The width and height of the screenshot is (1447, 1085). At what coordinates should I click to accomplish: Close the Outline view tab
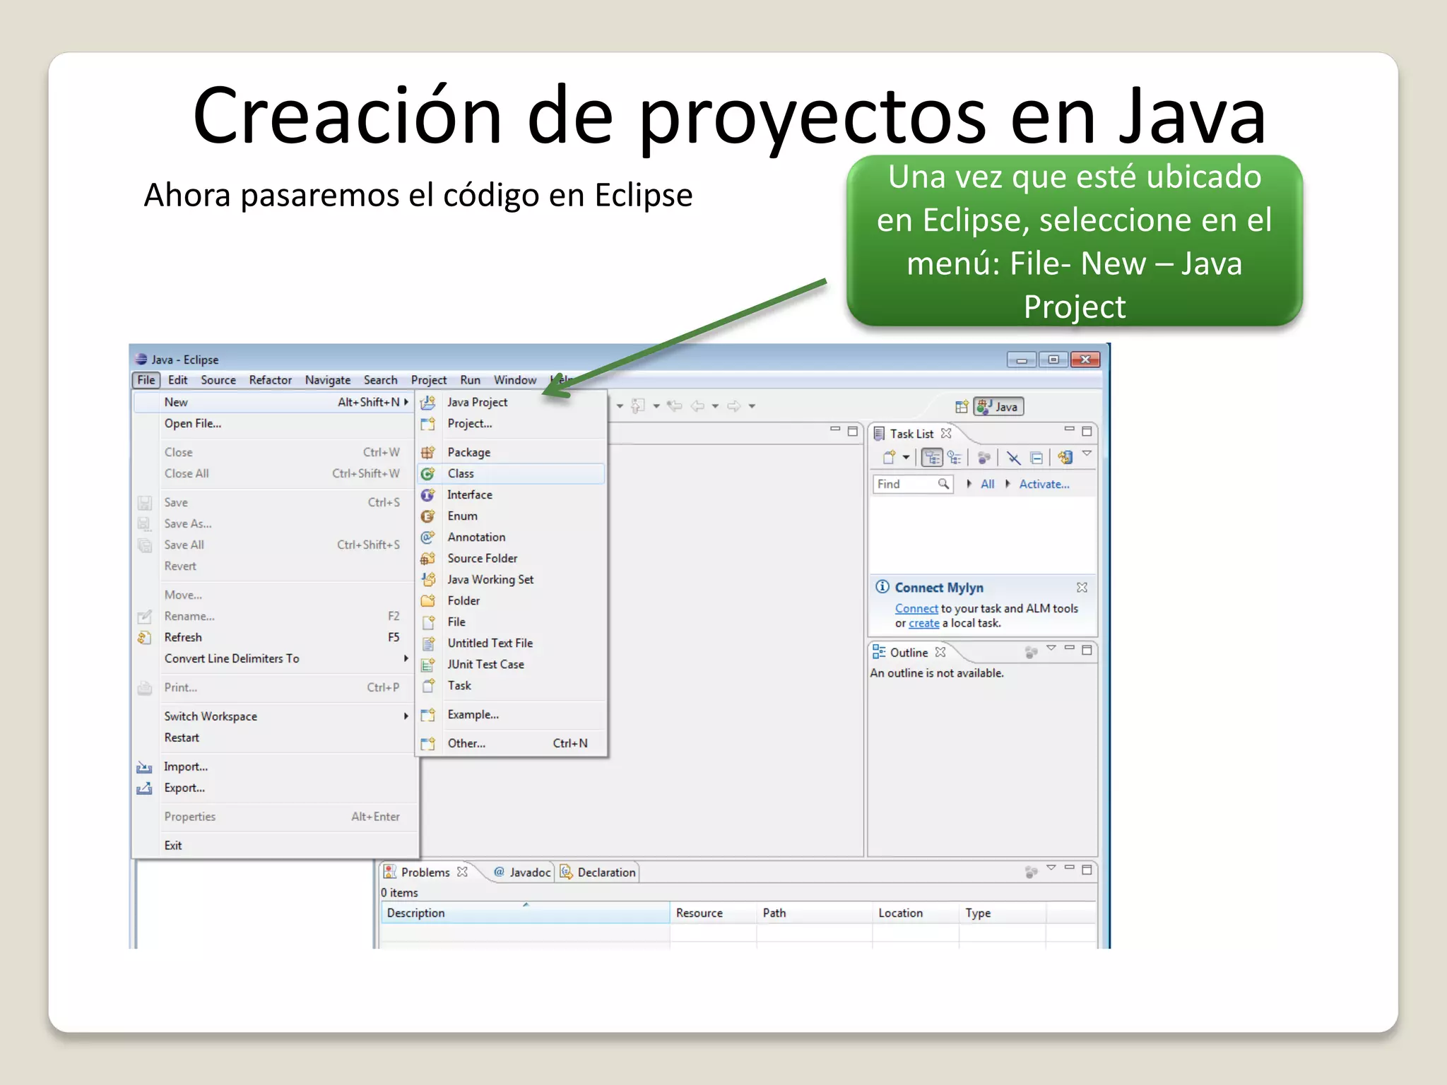(x=940, y=652)
